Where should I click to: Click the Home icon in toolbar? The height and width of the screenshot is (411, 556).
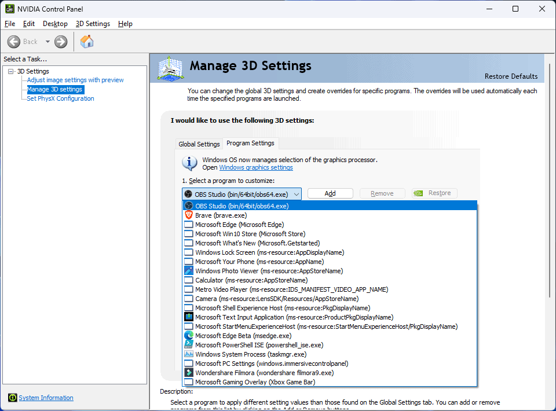point(87,42)
